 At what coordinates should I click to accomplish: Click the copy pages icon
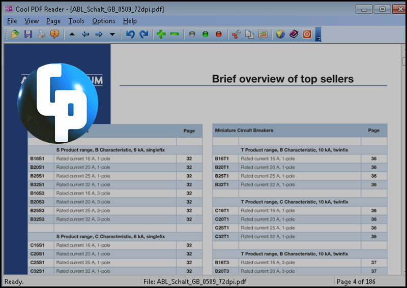point(249,34)
